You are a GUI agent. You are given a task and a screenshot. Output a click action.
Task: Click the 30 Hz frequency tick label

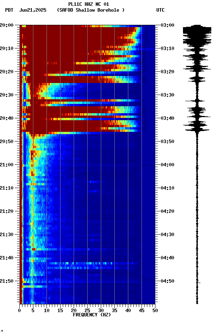coord(101,311)
